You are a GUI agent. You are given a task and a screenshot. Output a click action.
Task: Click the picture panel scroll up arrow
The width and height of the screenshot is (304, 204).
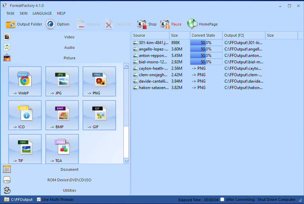pos(126,66)
